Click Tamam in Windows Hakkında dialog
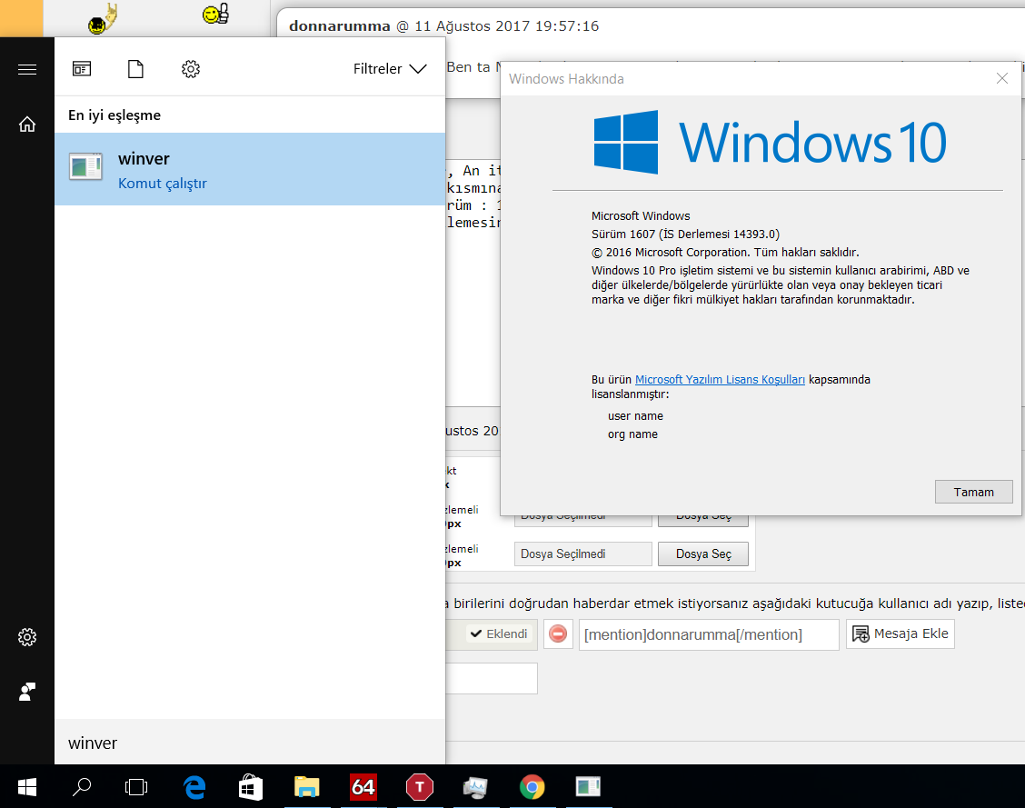The height and width of the screenshot is (808, 1025). coord(973,493)
